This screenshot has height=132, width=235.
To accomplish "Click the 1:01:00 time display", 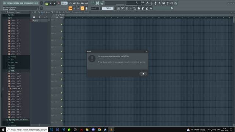I will tap(98, 3).
